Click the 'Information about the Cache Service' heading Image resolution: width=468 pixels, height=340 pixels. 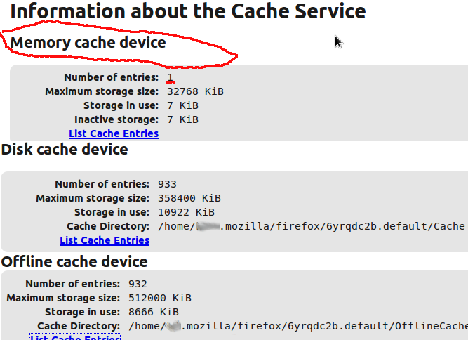pyautogui.click(x=188, y=12)
